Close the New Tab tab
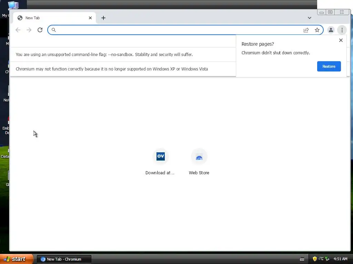 pyautogui.click(x=90, y=18)
